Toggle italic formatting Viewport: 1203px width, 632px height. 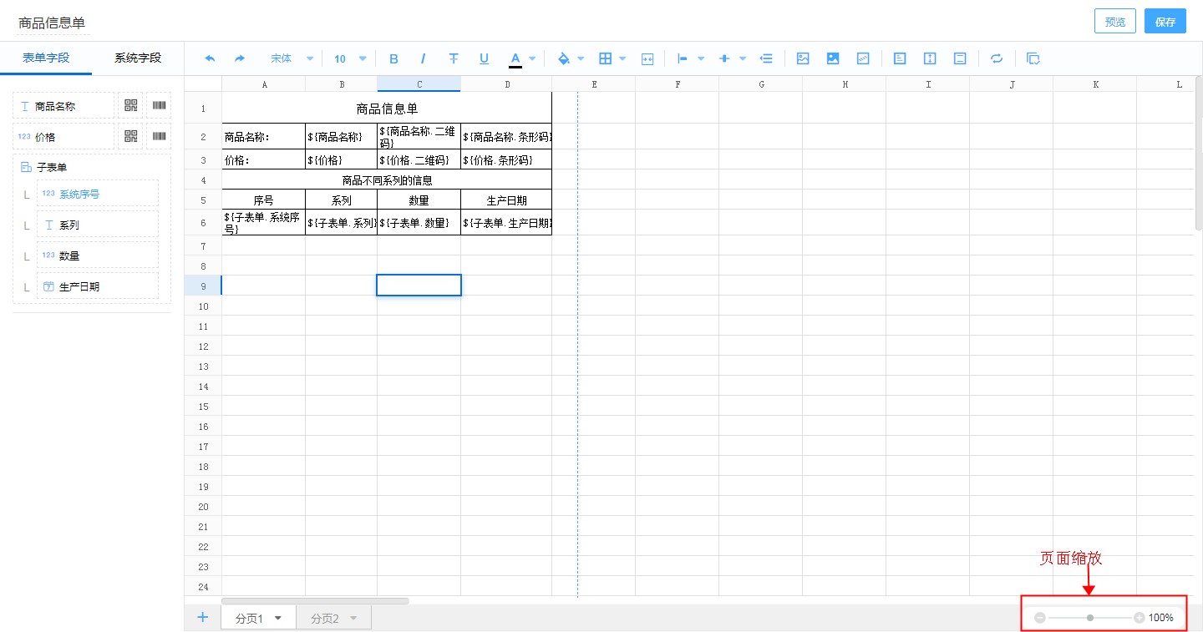click(424, 58)
